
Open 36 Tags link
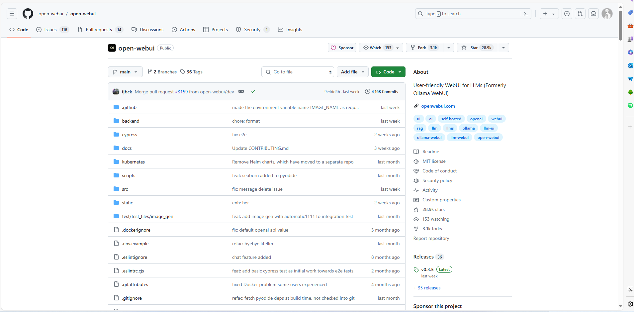(x=191, y=72)
